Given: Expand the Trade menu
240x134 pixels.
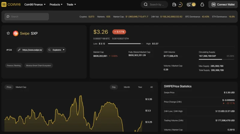Looking at the screenshot, I should point(71,5).
